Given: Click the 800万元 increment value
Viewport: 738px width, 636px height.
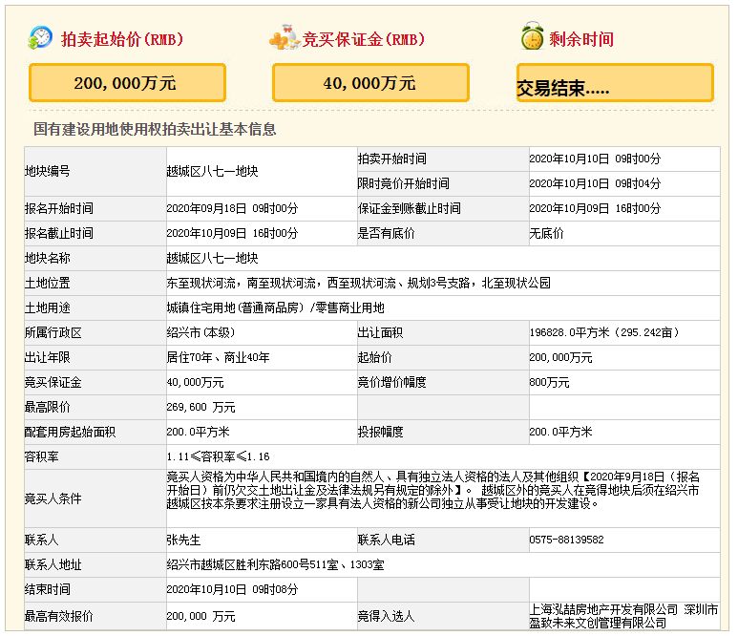Looking at the screenshot, I should [549, 383].
